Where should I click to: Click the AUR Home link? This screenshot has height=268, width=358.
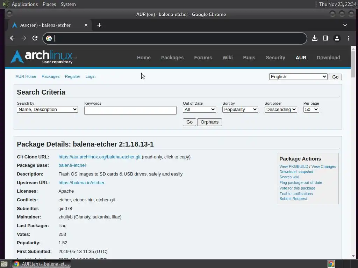click(x=26, y=76)
